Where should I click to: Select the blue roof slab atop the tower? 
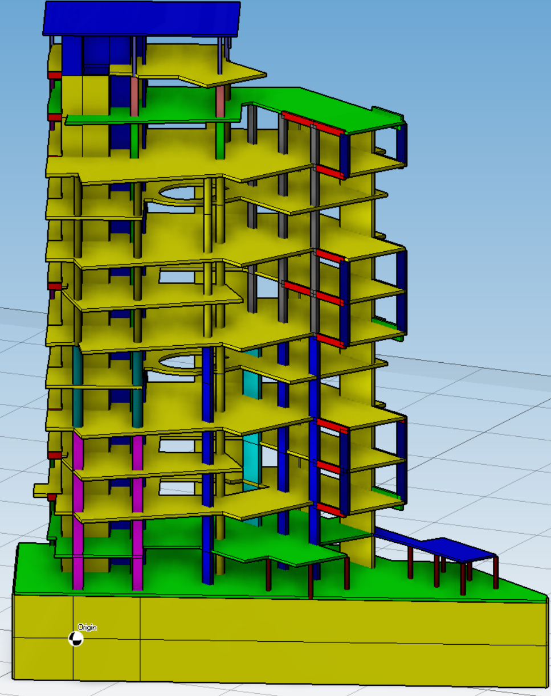[141, 19]
